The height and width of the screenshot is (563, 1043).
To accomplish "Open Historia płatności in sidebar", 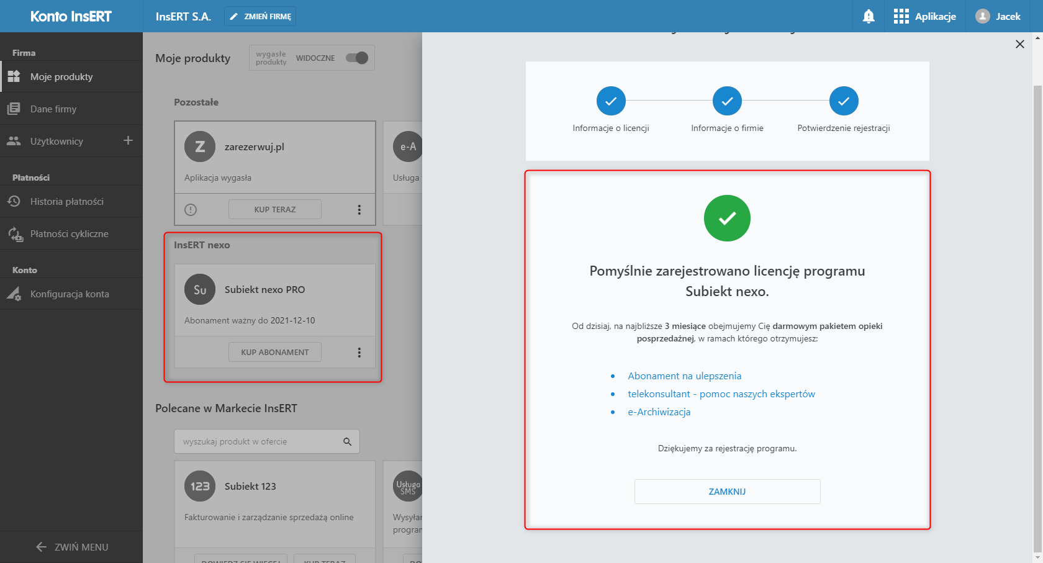I will coord(71,202).
